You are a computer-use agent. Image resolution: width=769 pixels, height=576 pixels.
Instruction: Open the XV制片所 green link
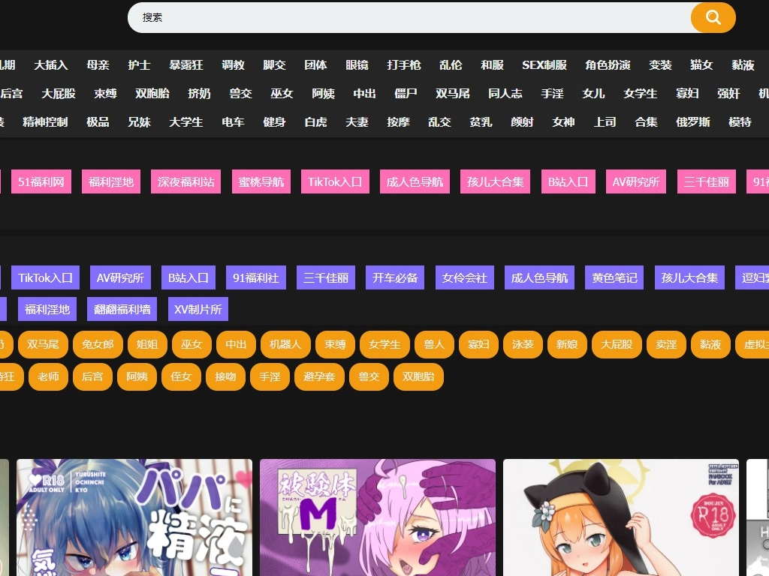pos(198,308)
